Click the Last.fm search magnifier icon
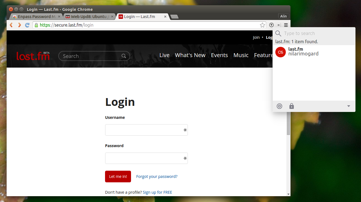 click(124, 56)
